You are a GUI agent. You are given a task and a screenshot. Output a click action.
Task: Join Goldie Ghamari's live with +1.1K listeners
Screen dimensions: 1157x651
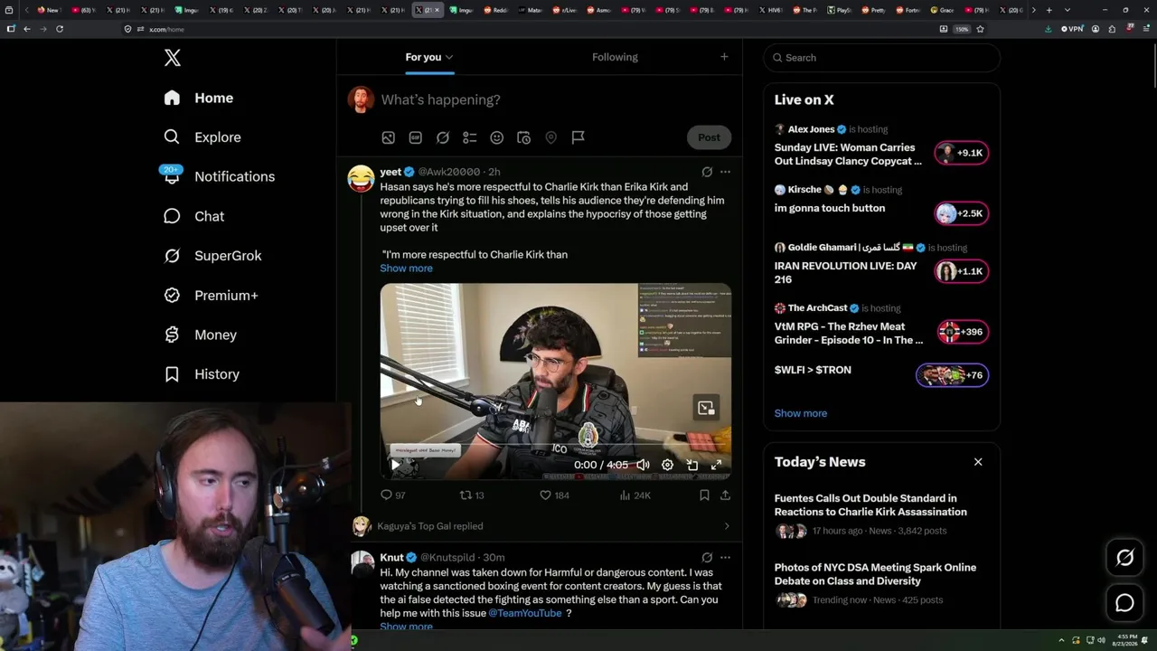pos(961,271)
